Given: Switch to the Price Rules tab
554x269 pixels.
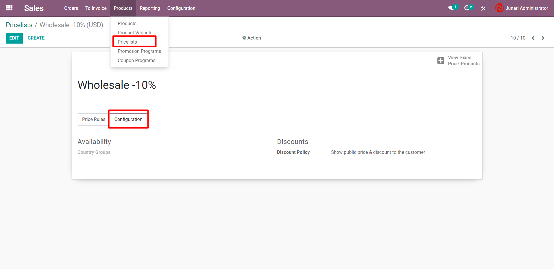Looking at the screenshot, I should (x=93, y=119).
